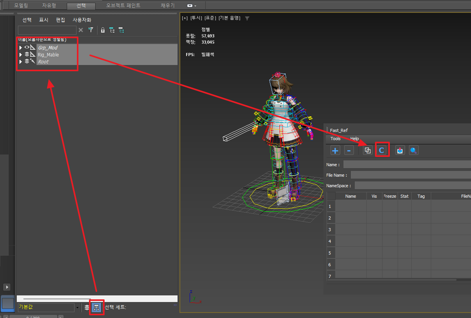Open the 기본값 dropdown arrow
Viewport: 471px width, 318px height.
tap(77, 308)
